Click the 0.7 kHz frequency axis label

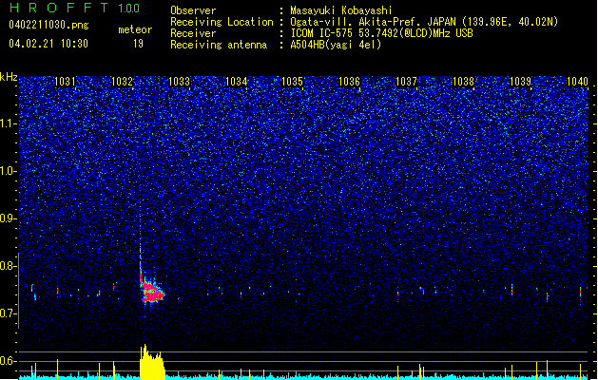click(x=9, y=313)
